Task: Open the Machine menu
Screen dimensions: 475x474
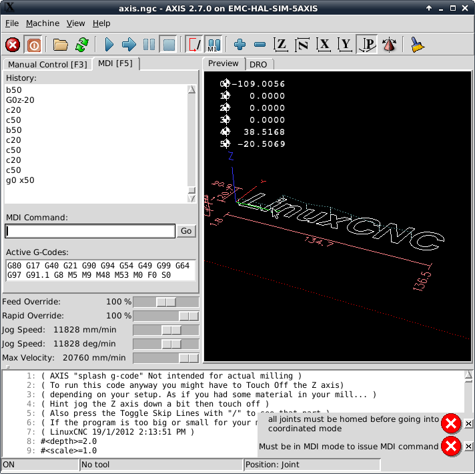Action: 43,23
